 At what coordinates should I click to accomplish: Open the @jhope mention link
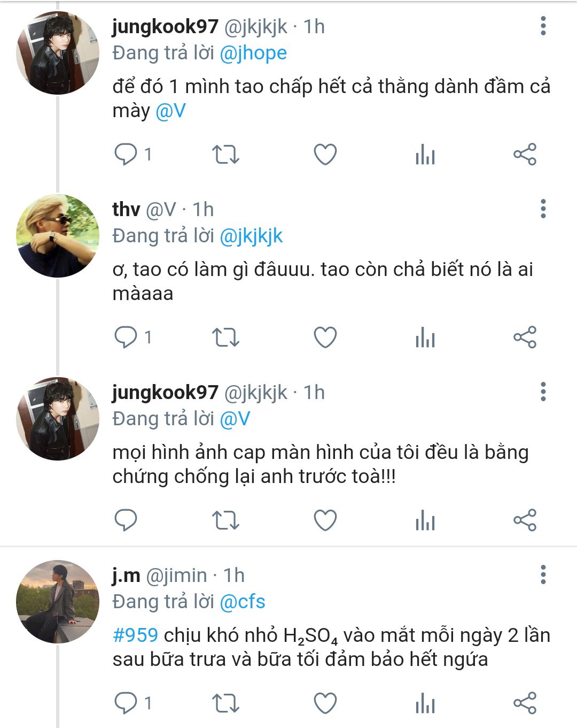coord(253,53)
